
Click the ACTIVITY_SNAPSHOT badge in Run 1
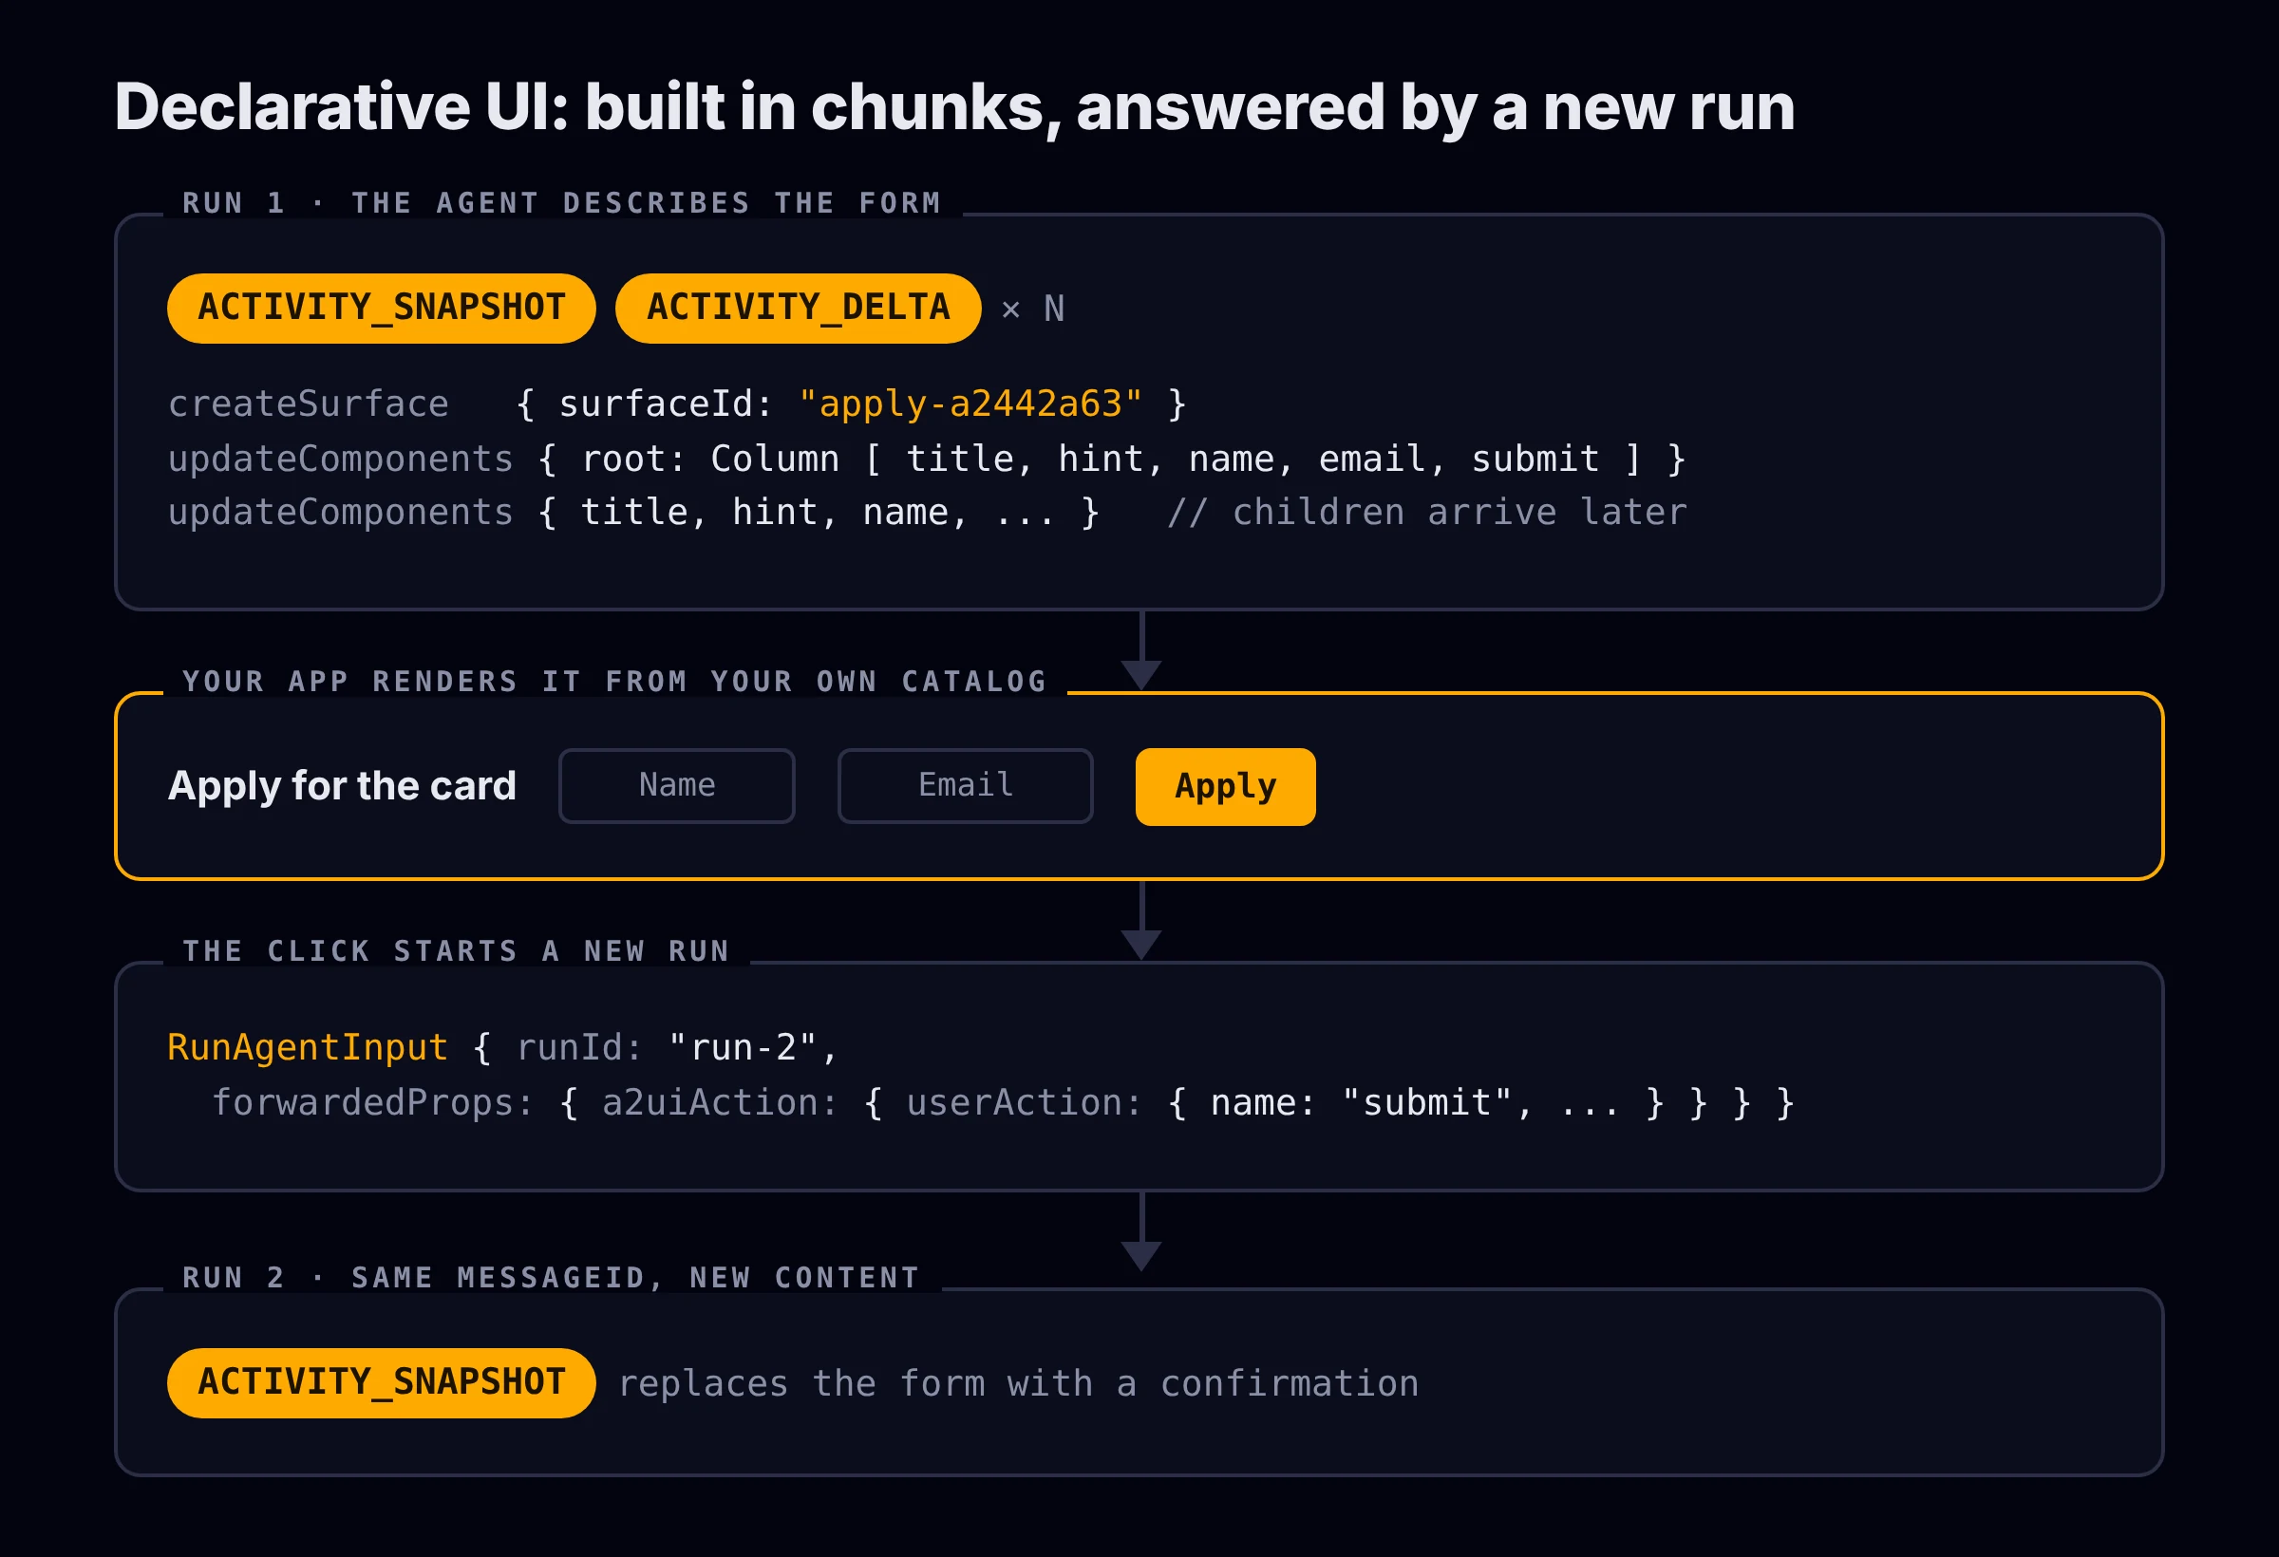point(382,308)
